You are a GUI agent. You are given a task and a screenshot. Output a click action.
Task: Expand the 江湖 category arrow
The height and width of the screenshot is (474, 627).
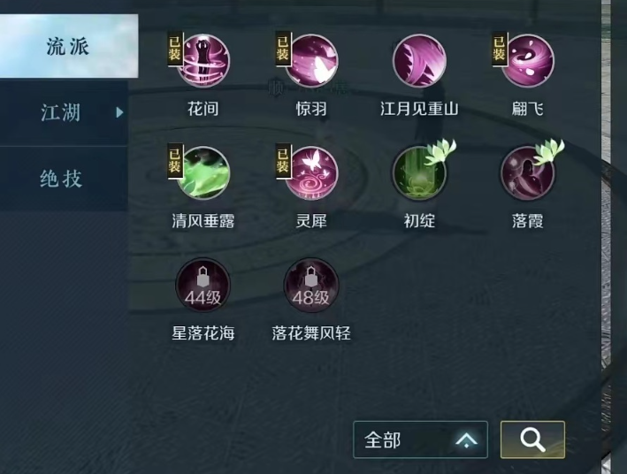point(119,112)
